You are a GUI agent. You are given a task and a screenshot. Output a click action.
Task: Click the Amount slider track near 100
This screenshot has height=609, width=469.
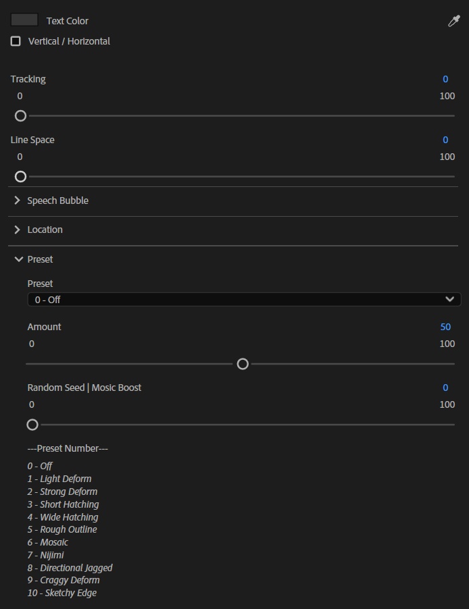point(446,364)
